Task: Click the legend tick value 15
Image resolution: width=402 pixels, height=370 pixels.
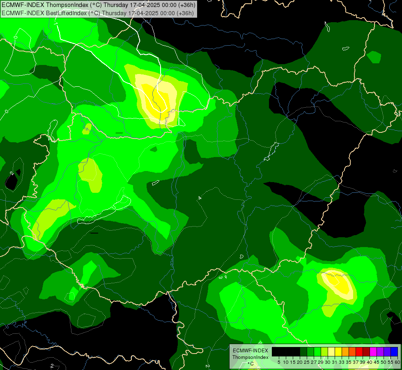Action: click(x=293, y=362)
